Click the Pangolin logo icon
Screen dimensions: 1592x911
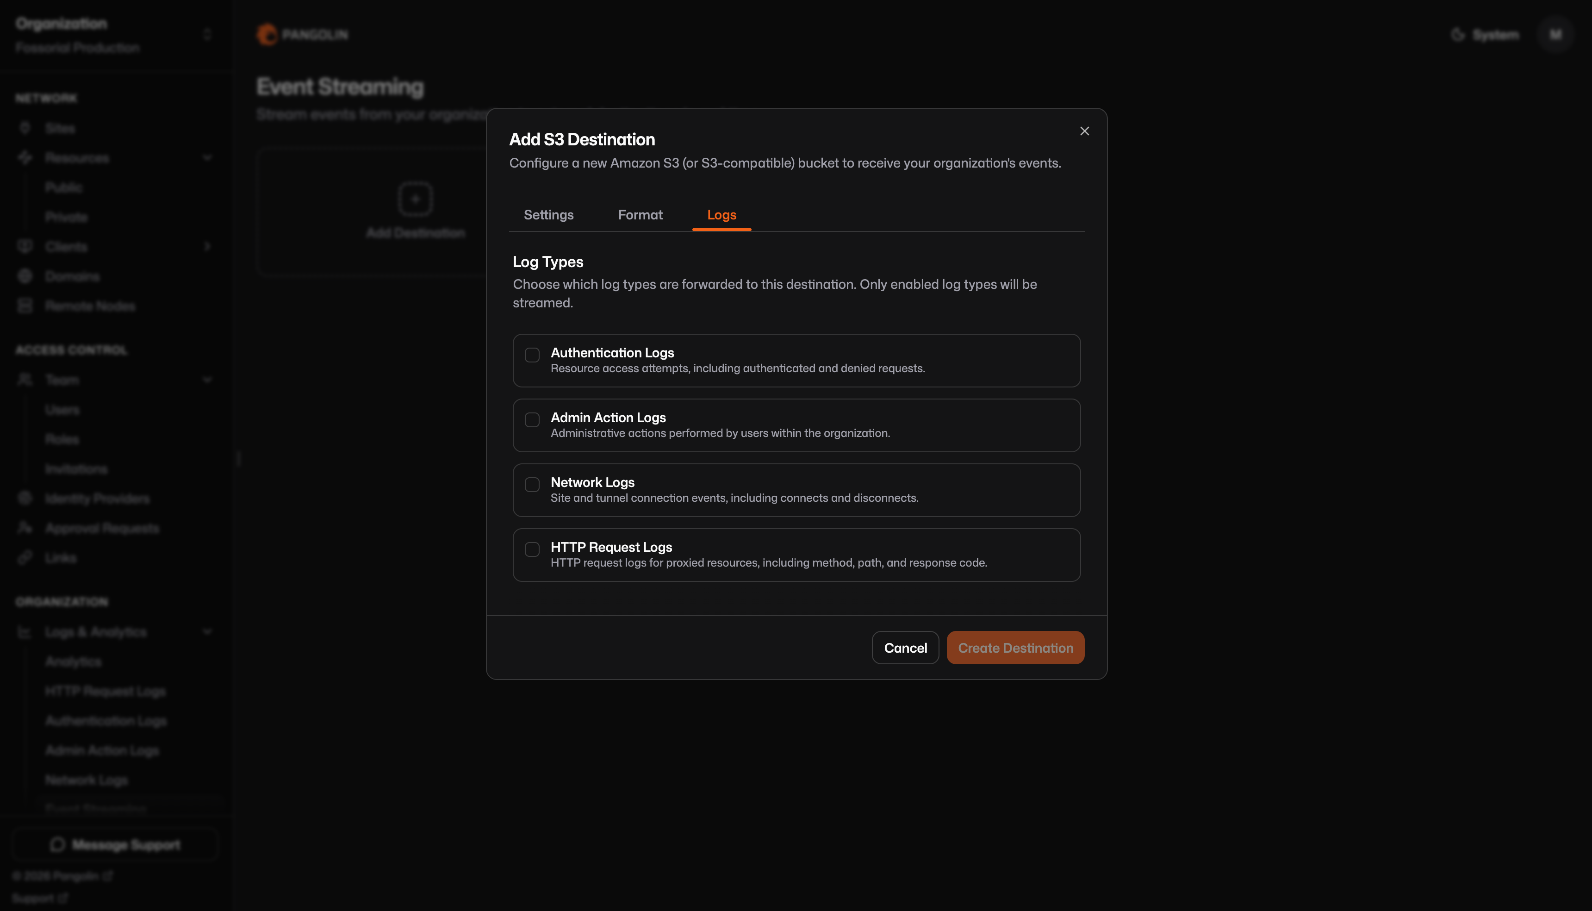267,34
